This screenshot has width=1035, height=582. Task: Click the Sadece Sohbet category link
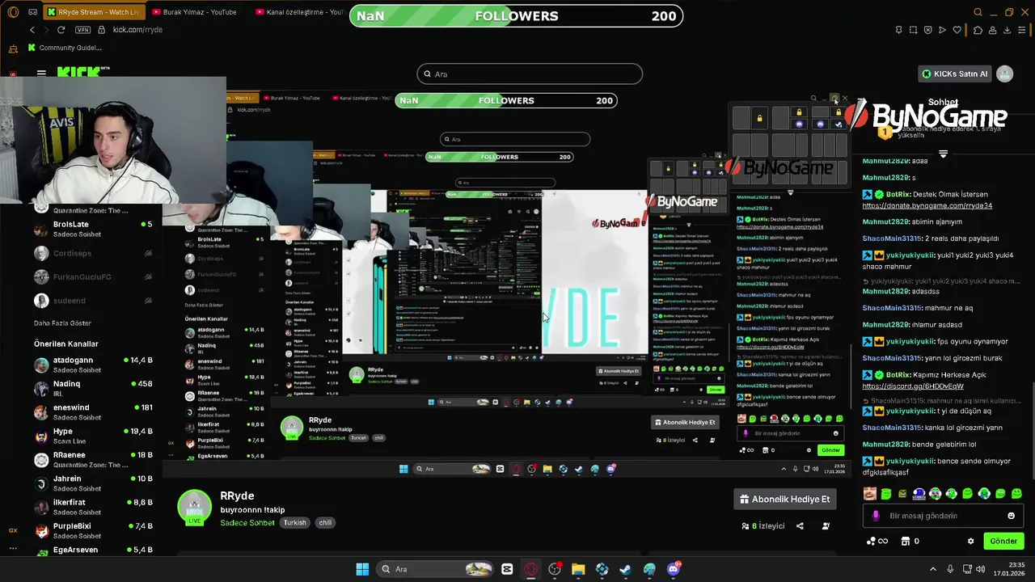247,523
